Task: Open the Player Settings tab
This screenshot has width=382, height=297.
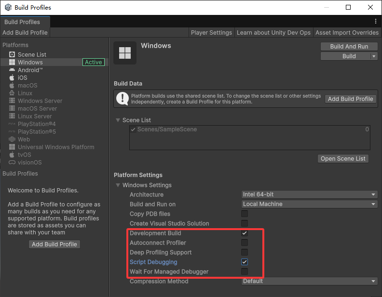Action: click(211, 33)
